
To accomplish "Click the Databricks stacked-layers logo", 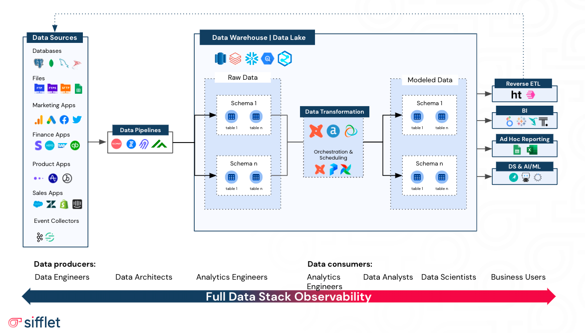I will [x=235, y=58].
